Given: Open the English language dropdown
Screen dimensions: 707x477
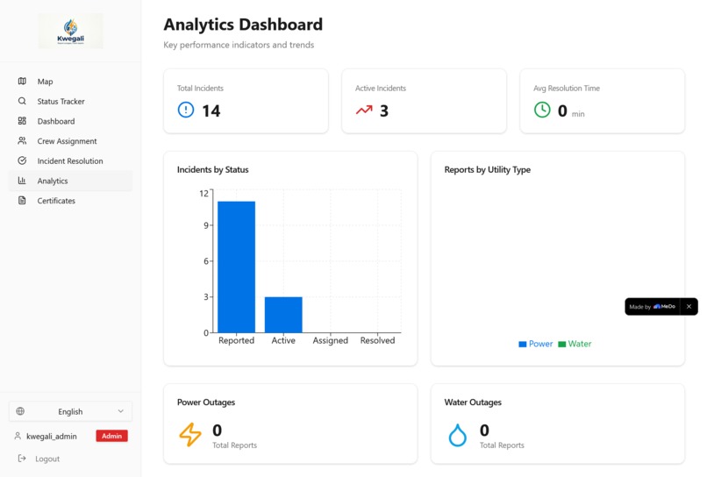Looking at the screenshot, I should pyautogui.click(x=70, y=411).
